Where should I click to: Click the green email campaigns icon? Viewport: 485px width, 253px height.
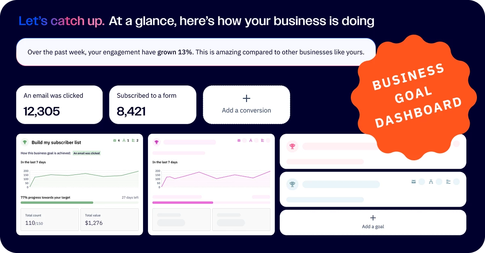[114, 141]
